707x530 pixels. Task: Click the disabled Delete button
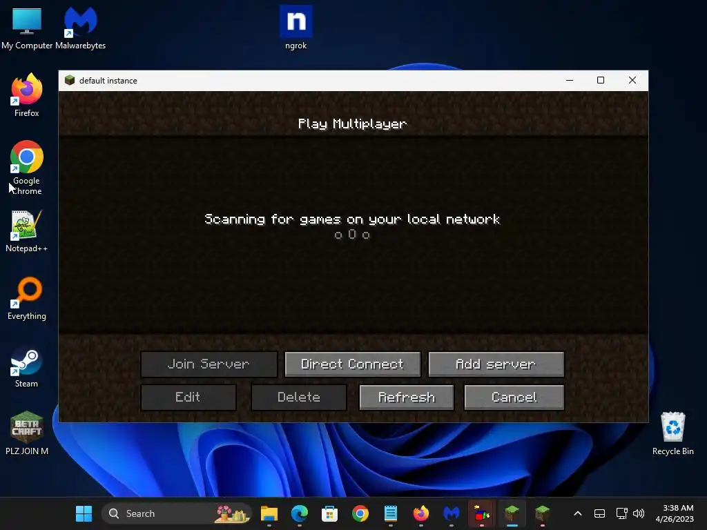298,397
